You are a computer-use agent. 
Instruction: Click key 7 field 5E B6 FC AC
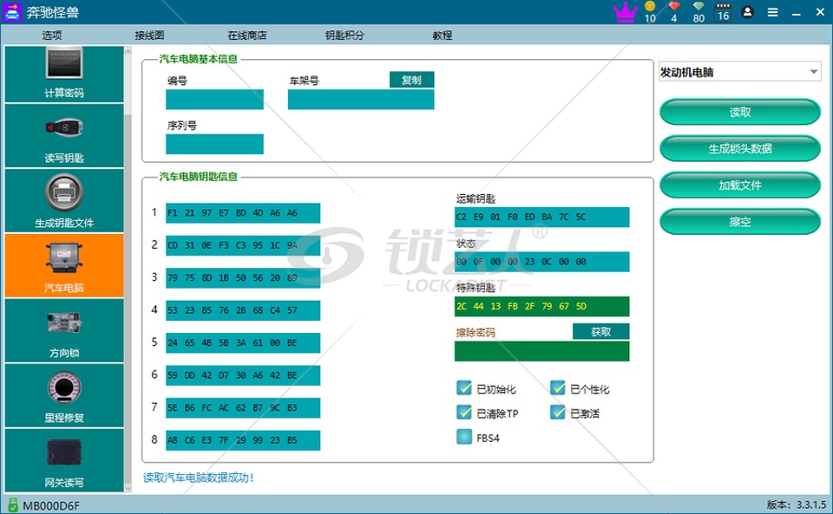pyautogui.click(x=243, y=408)
